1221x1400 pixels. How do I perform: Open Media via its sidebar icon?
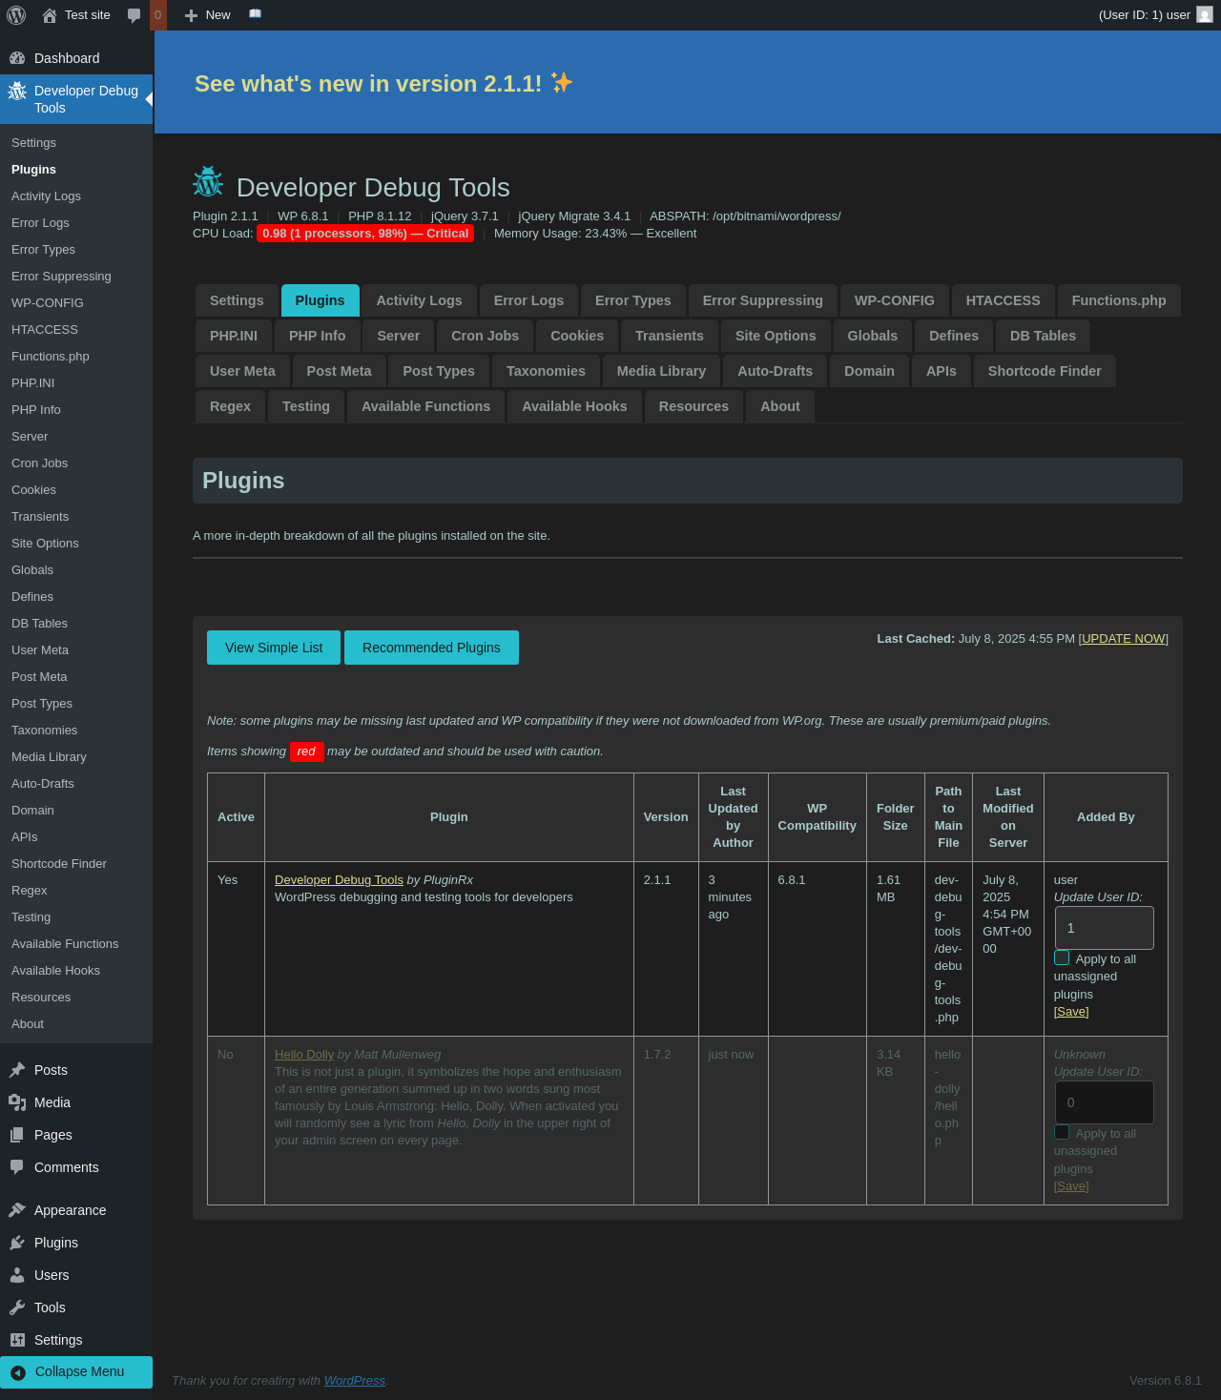coord(17,1102)
